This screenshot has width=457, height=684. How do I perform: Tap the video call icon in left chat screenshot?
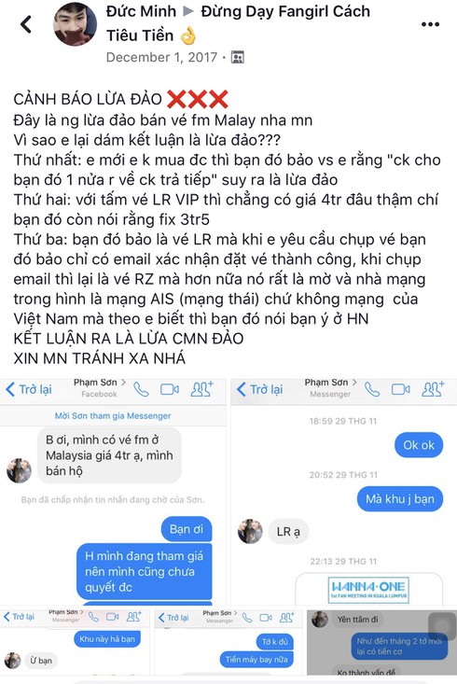tap(170, 389)
